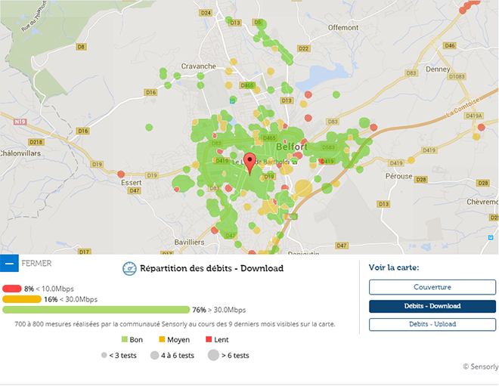Click the Belfort city label
Screen dimensions: 499x386
click(x=292, y=147)
